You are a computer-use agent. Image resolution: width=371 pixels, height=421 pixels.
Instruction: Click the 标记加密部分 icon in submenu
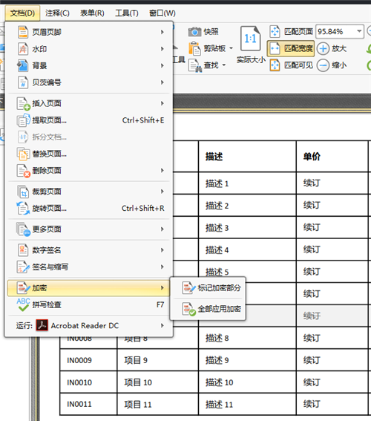(189, 288)
